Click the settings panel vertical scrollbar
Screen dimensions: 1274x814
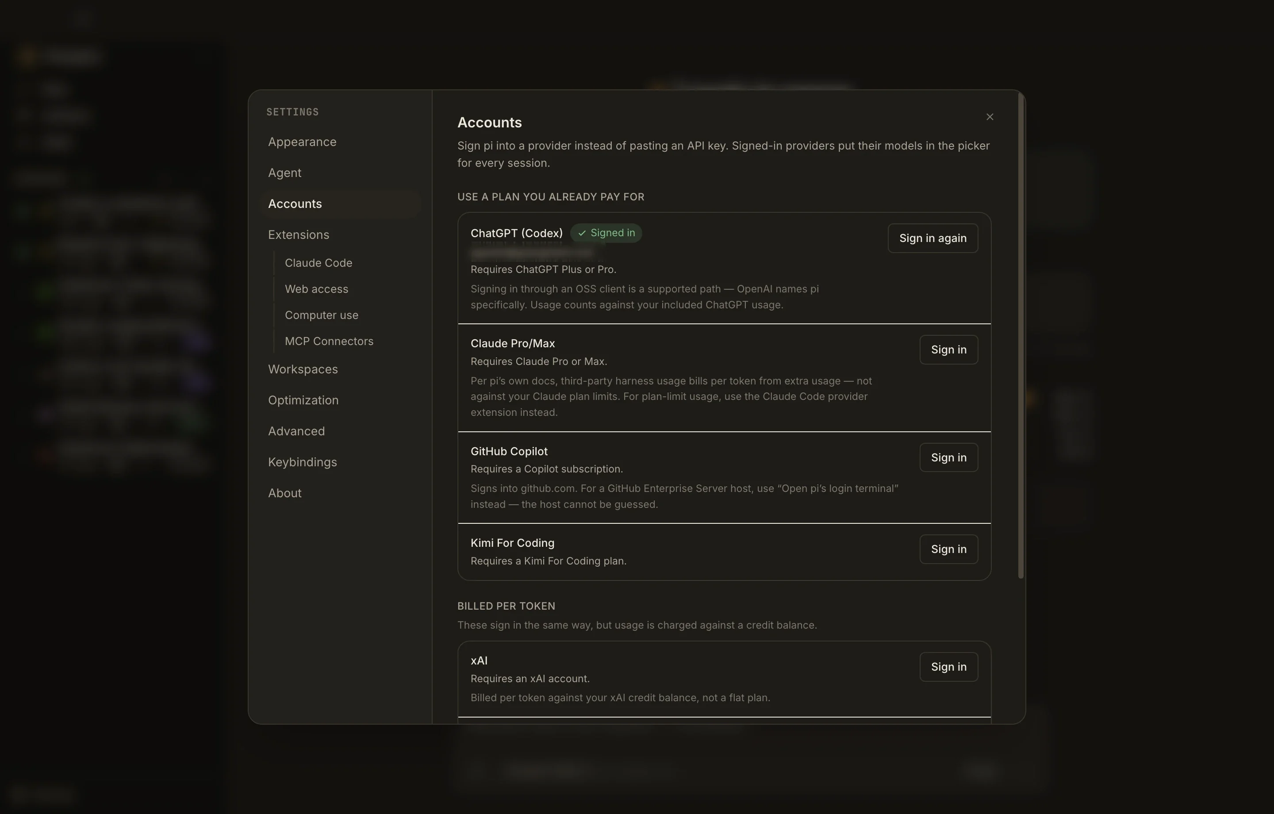coord(1021,335)
